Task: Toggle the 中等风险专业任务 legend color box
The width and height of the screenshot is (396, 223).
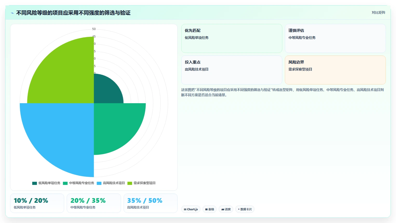Action: pos(65,183)
